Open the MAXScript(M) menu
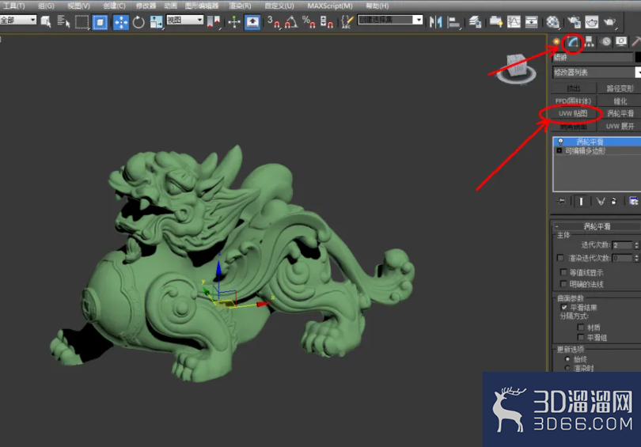This screenshot has height=447, width=641. tap(330, 6)
